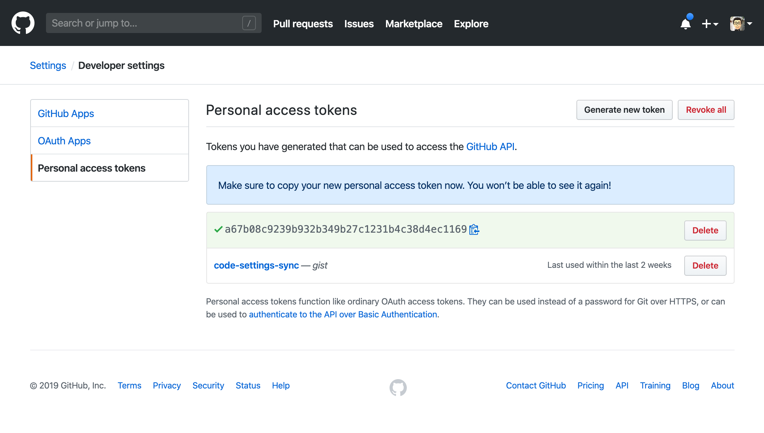Image resolution: width=764 pixels, height=433 pixels.
Task: Open notifications via the bell icon
Action: [686, 24]
